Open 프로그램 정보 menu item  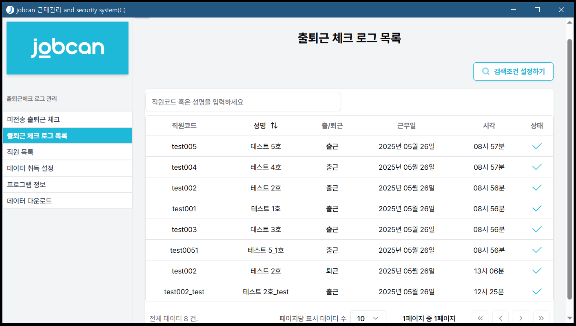pyautogui.click(x=67, y=184)
